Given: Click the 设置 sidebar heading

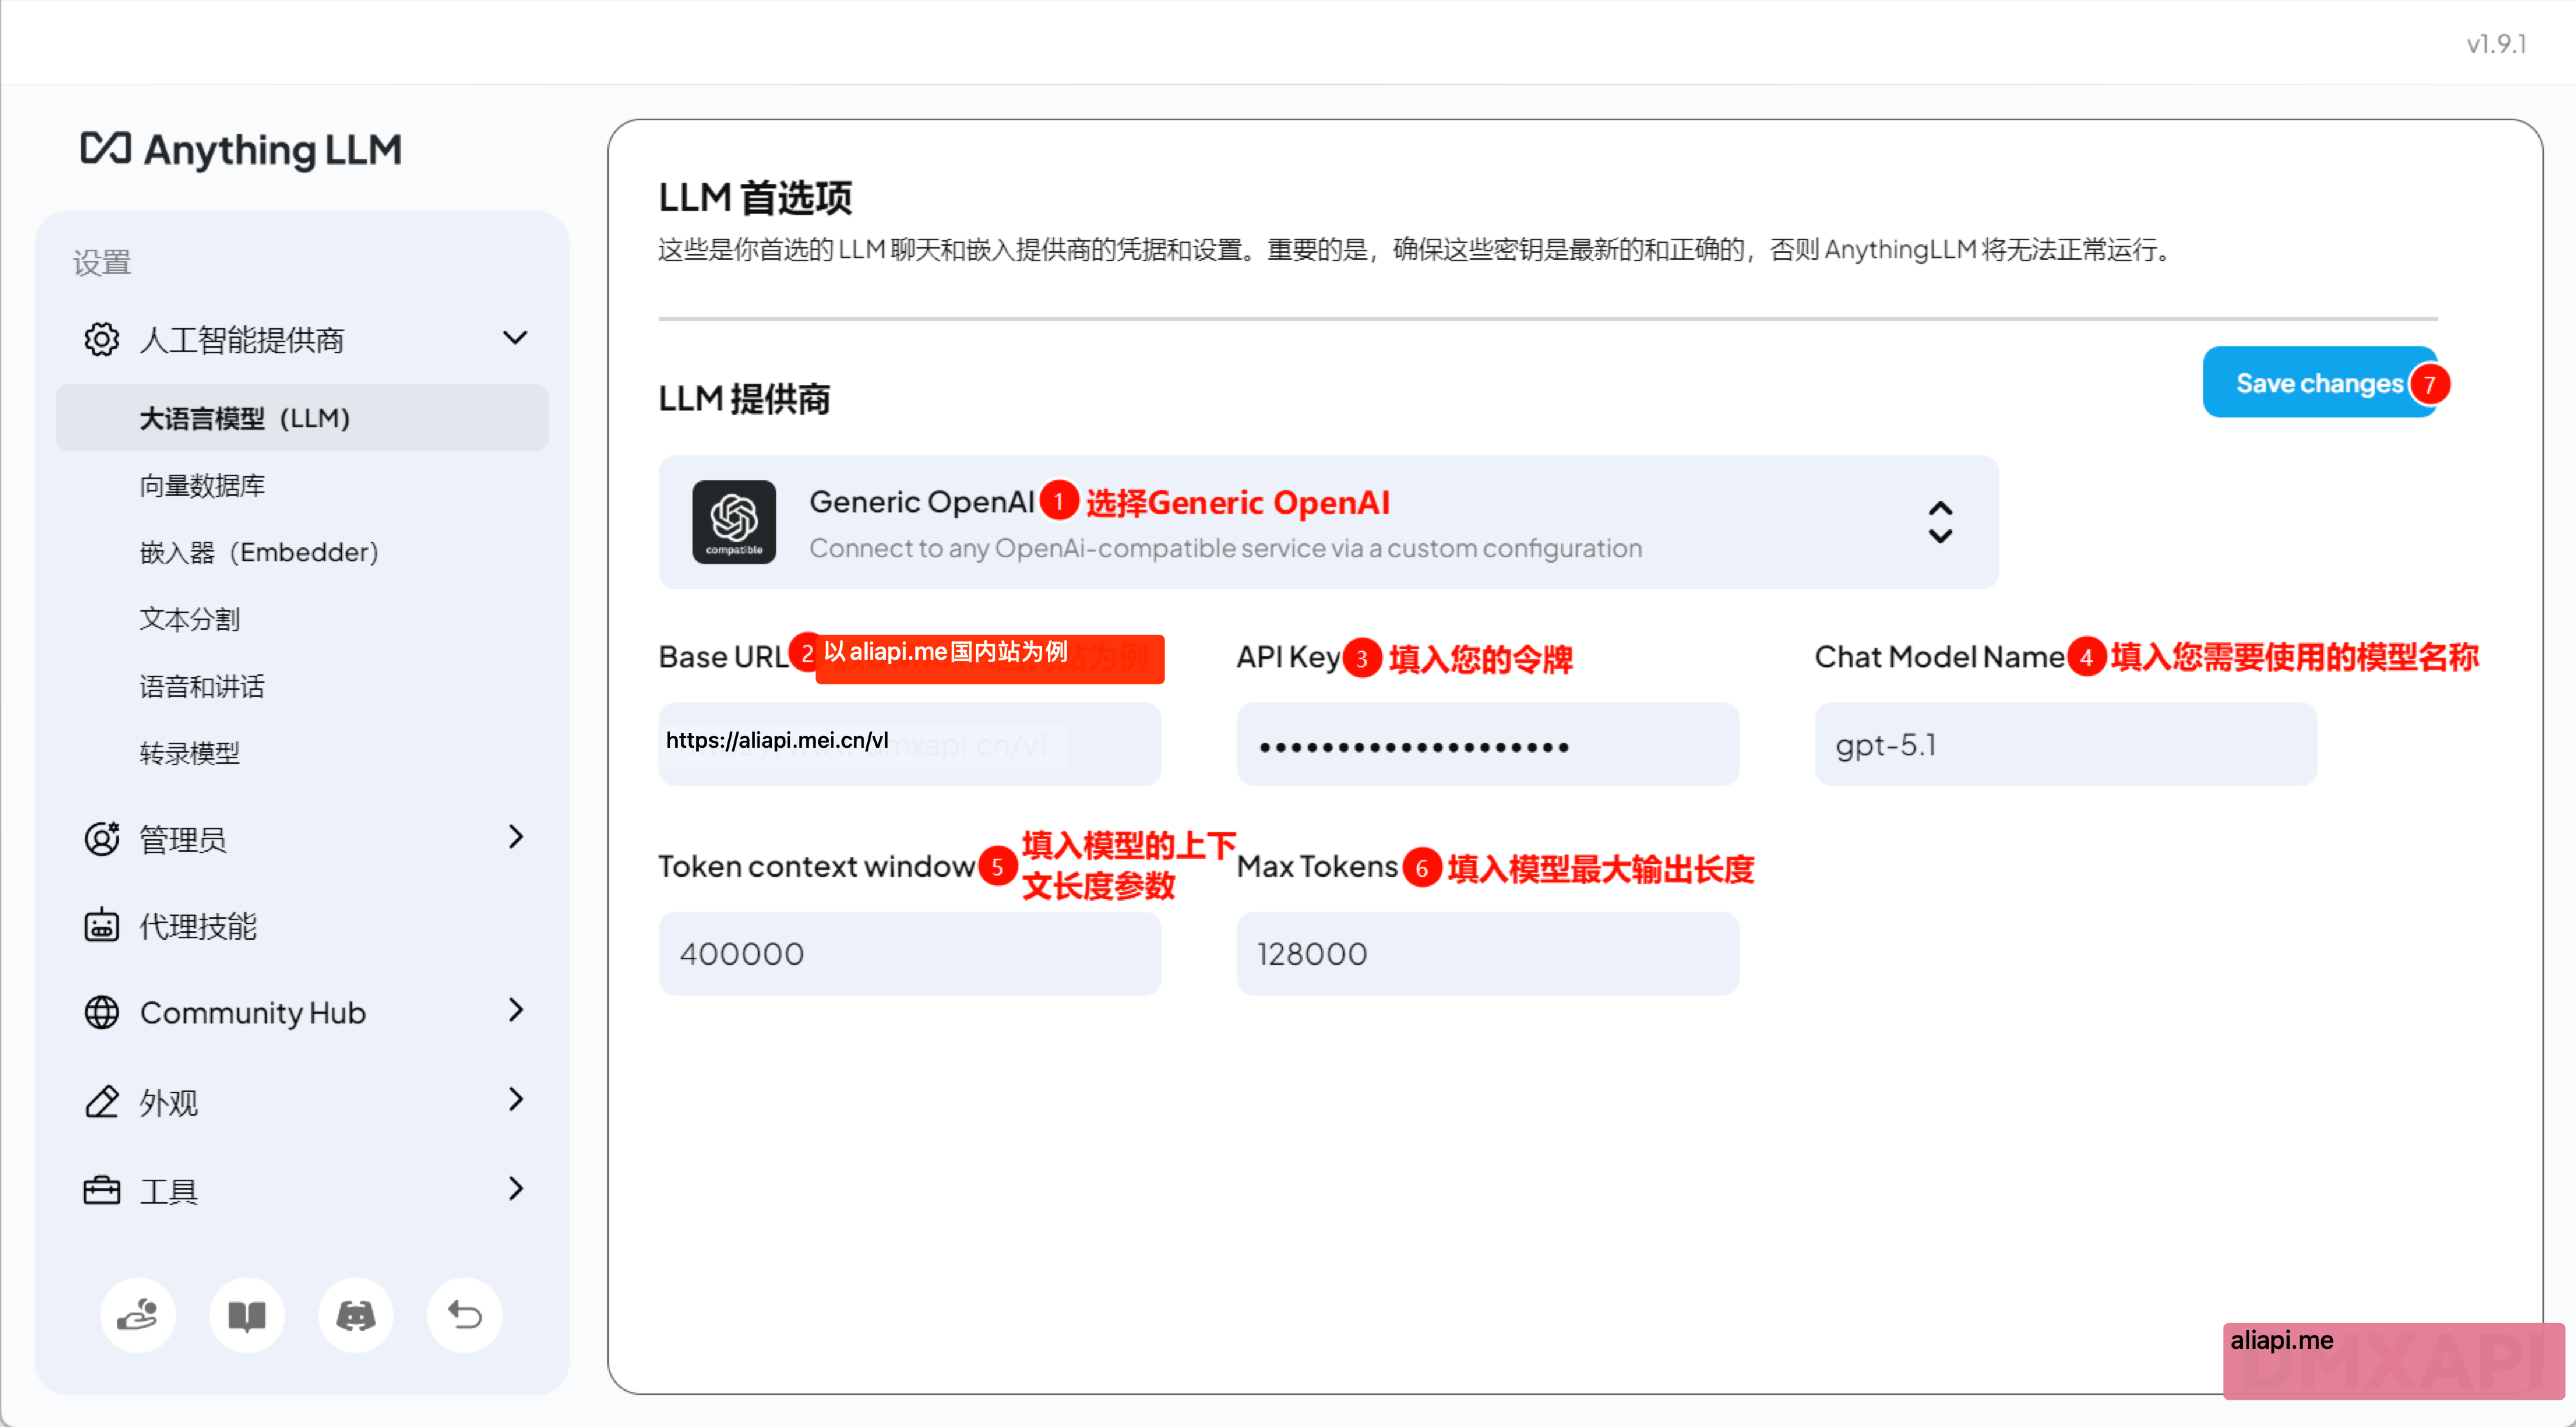Looking at the screenshot, I should tap(102, 262).
